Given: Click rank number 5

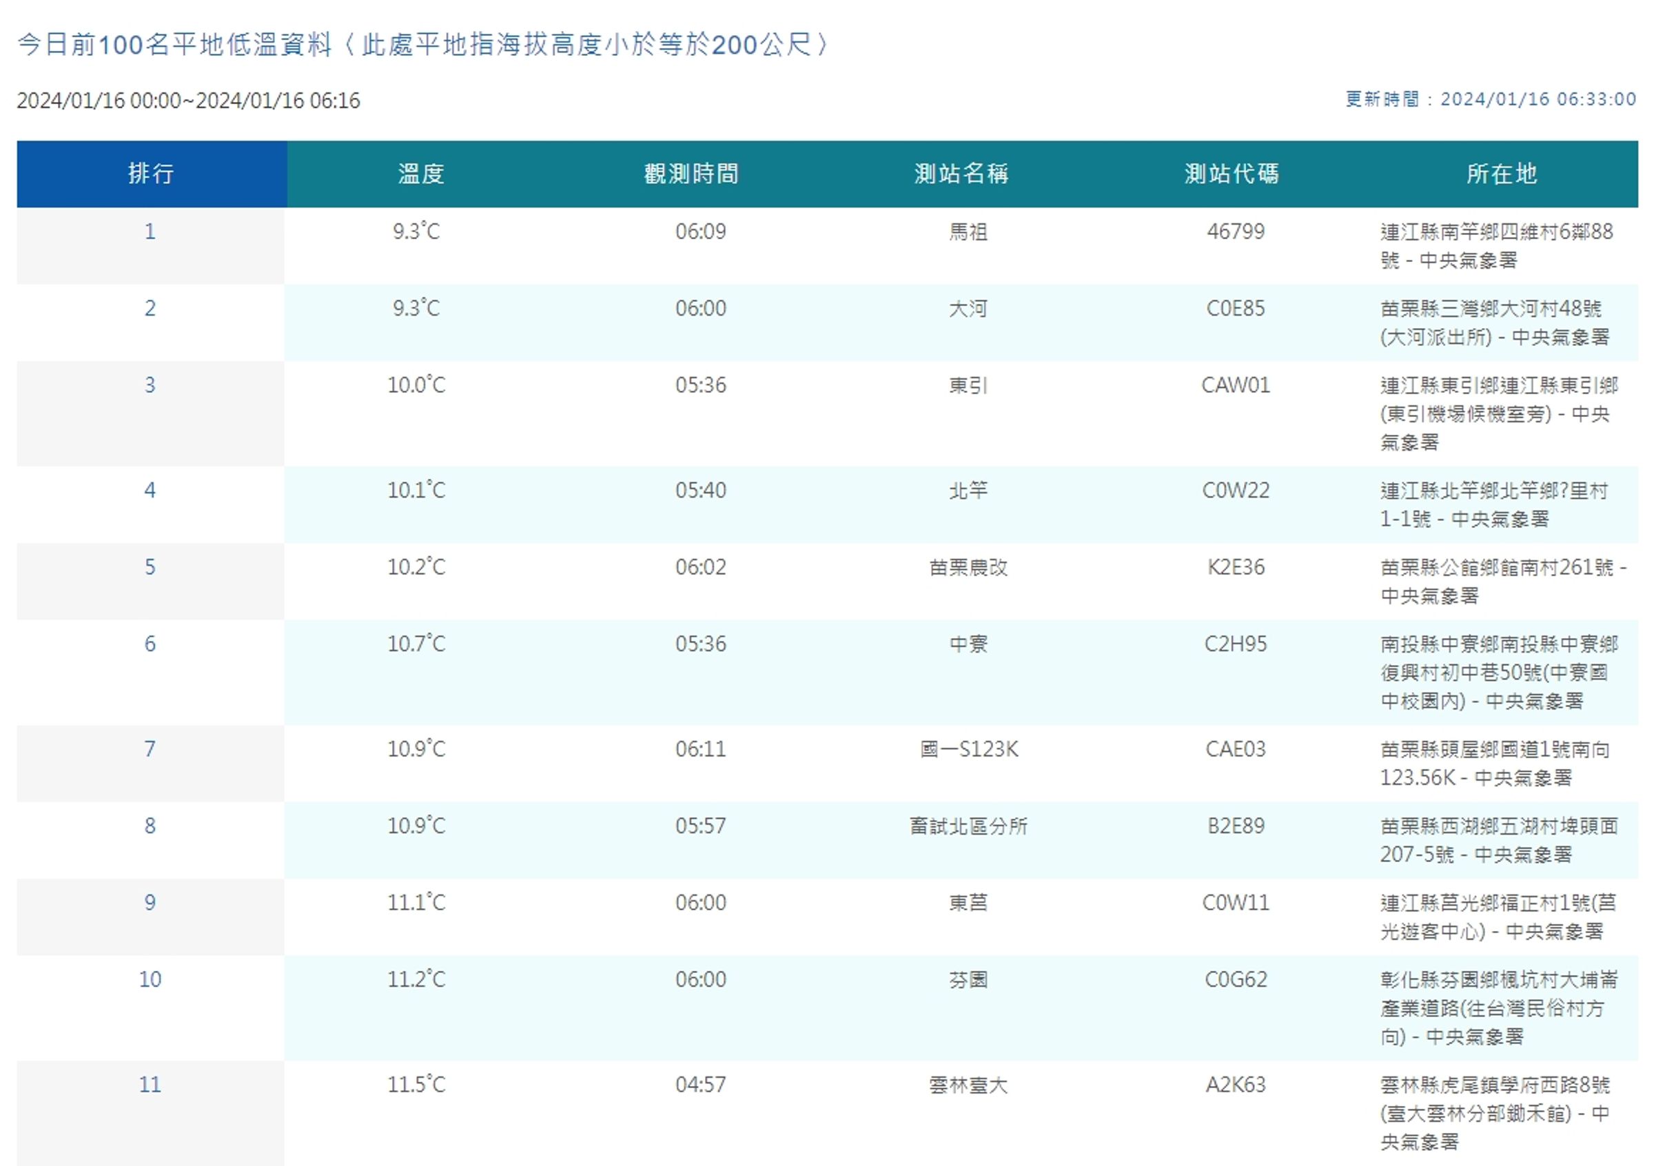Looking at the screenshot, I should [150, 568].
